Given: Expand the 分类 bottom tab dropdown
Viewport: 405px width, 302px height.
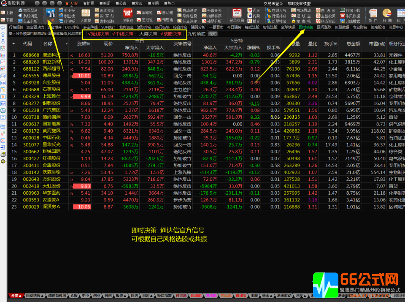Looking at the screenshot, I should (16, 296).
